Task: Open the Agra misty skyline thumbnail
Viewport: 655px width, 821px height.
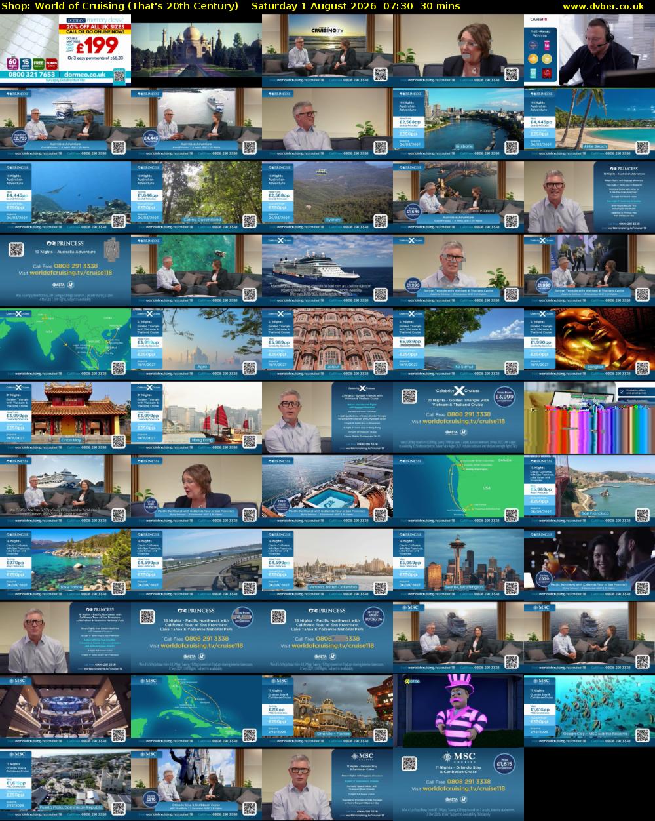Action: click(x=196, y=343)
